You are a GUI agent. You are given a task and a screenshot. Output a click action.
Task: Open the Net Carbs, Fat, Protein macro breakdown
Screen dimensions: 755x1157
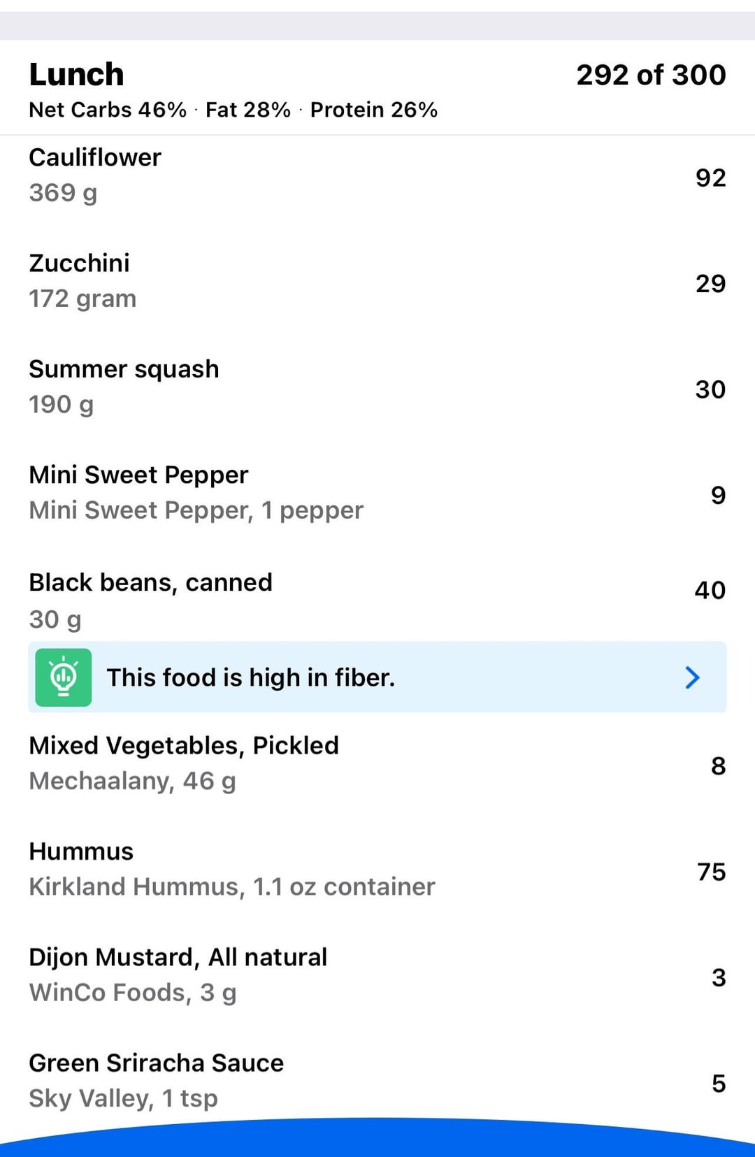point(233,110)
